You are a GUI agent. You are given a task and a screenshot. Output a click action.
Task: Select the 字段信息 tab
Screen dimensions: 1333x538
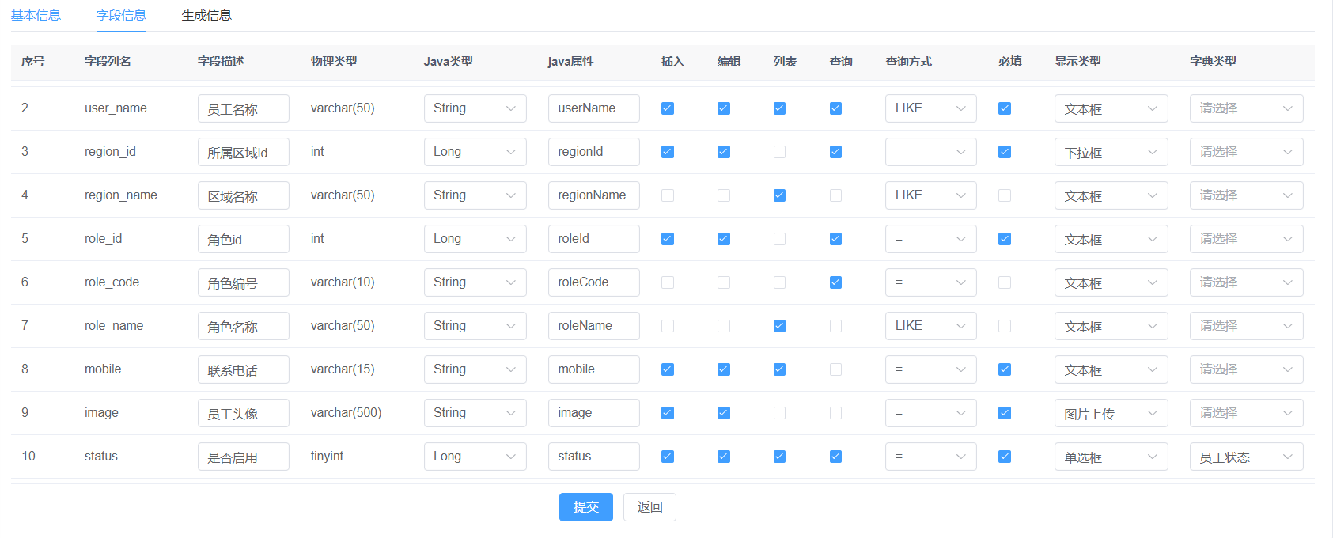coord(121,15)
